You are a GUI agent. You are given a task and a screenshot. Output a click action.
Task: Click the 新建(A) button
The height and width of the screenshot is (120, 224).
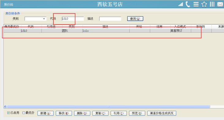[x=45, y=113]
